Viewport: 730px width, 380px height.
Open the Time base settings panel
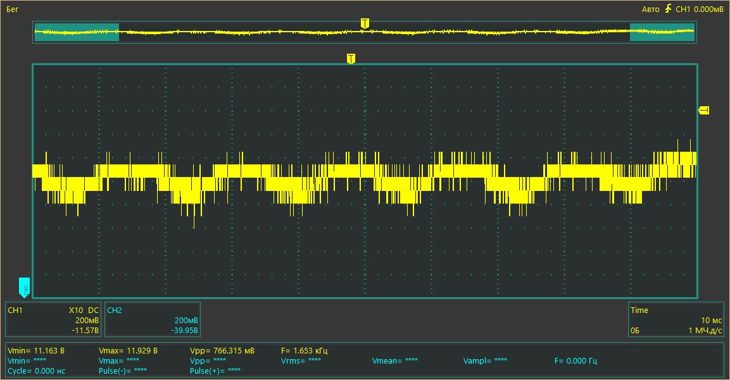tap(676, 319)
